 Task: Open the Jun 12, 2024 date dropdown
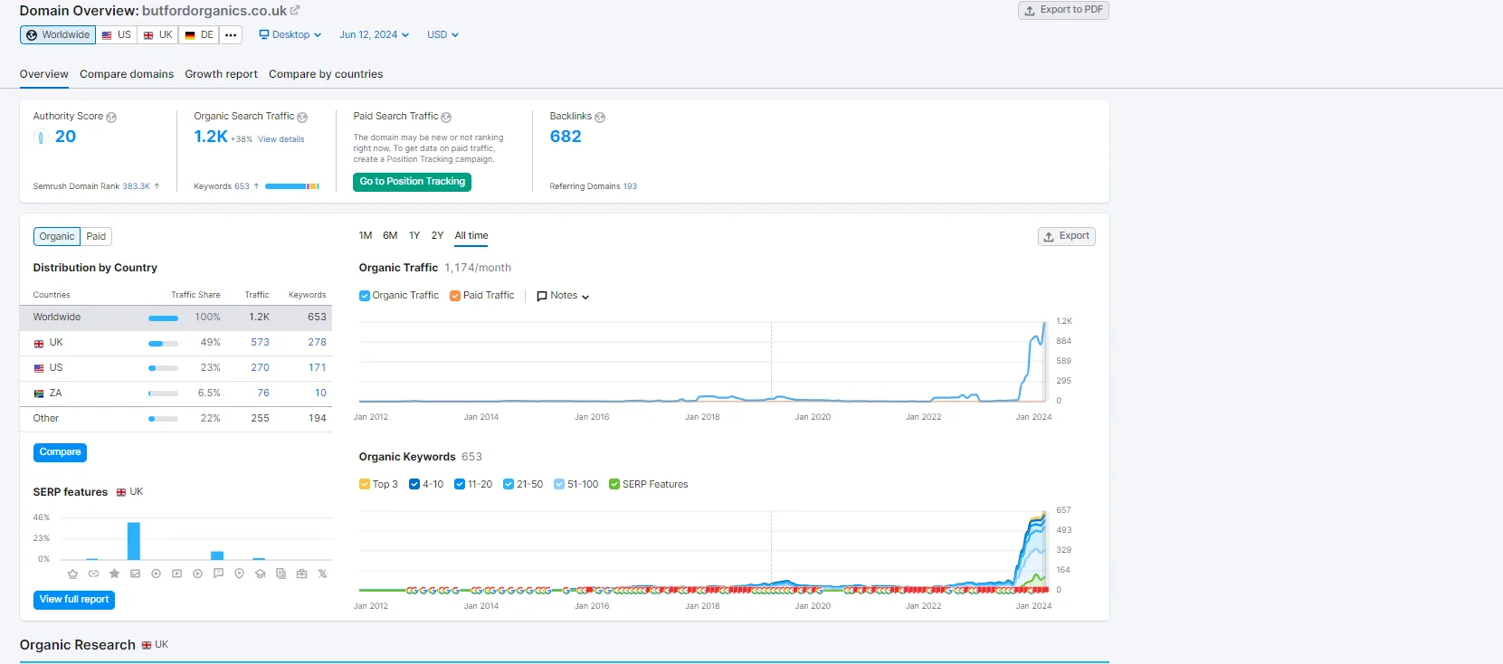pyautogui.click(x=375, y=35)
